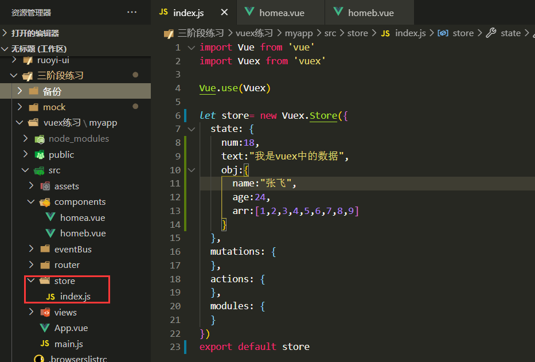Open index.js in the store folder

pyautogui.click(x=76, y=297)
